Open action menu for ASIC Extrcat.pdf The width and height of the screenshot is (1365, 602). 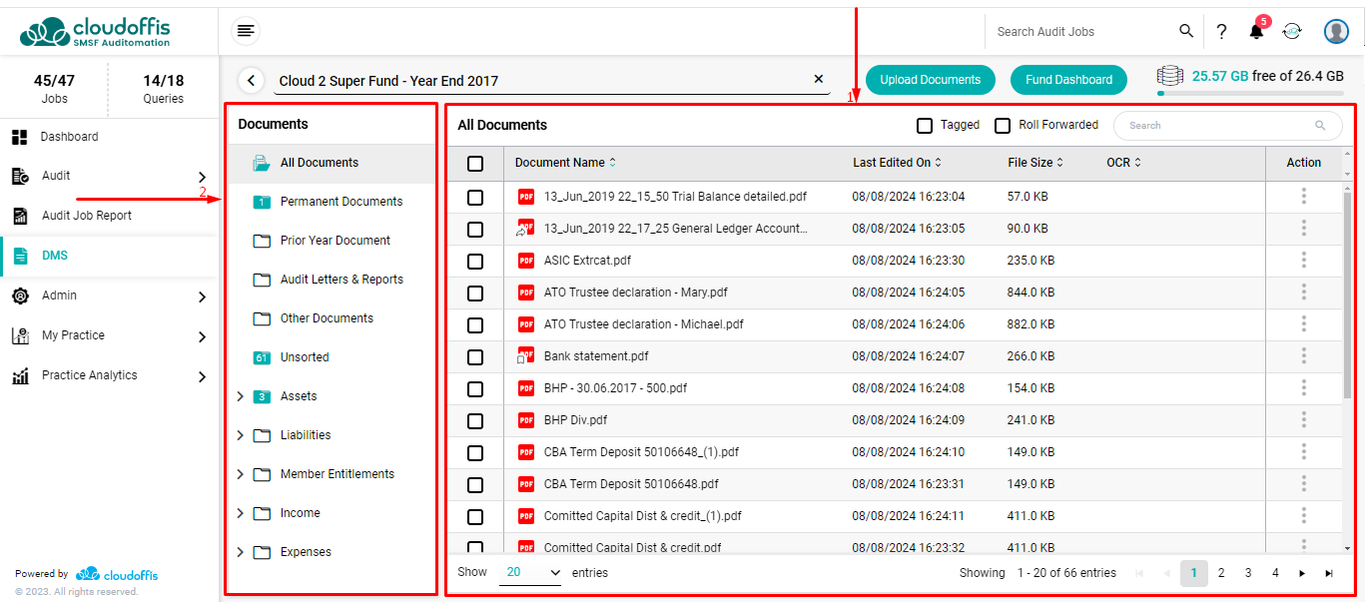pos(1304,260)
